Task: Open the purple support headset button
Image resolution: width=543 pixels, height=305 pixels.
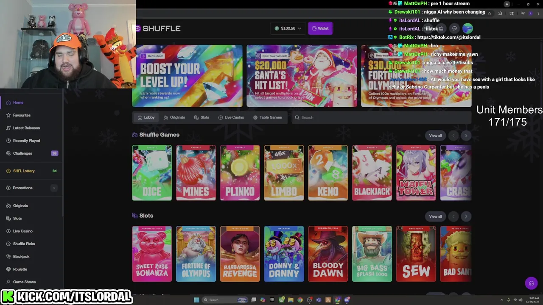Action: 531,283
